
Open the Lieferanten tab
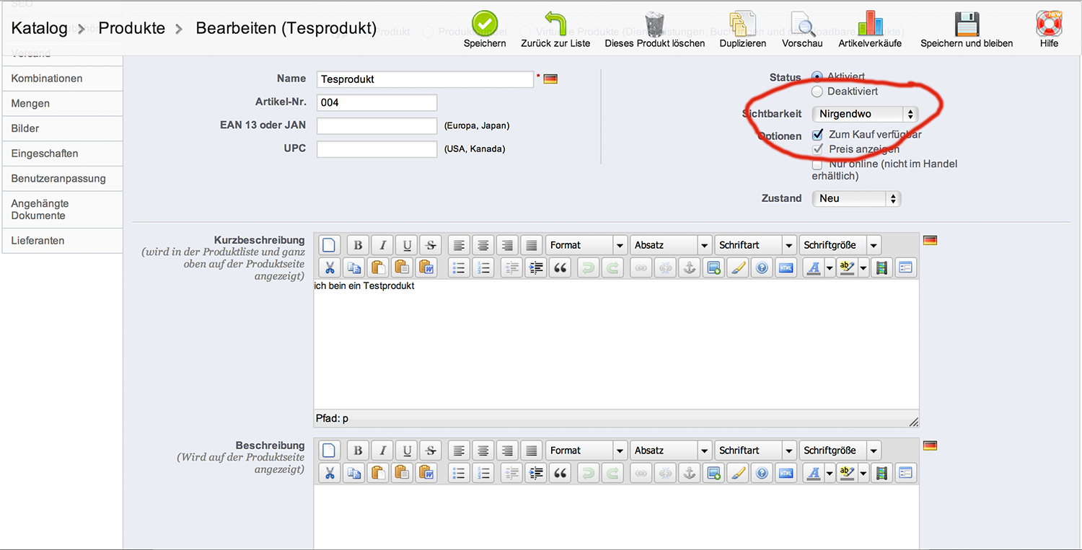[x=62, y=241]
